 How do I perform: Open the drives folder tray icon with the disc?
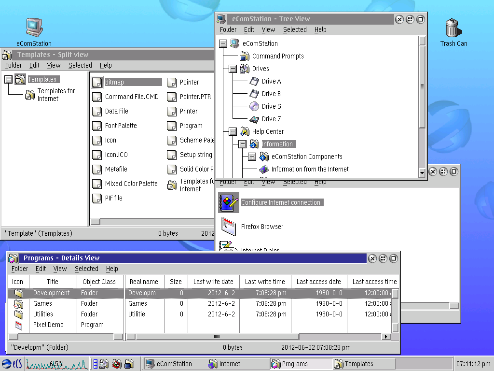104,364
